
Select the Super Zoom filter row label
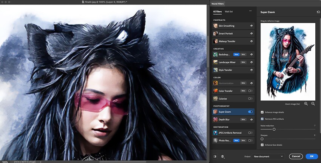pos(225,112)
